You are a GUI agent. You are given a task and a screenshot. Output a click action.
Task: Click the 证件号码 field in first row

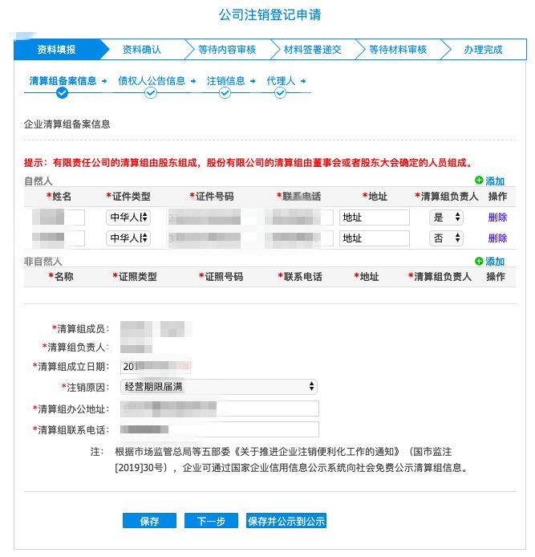[x=204, y=217]
